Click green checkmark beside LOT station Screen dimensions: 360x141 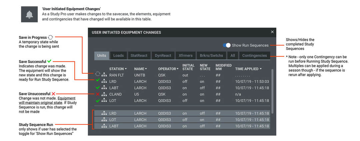click(98, 101)
